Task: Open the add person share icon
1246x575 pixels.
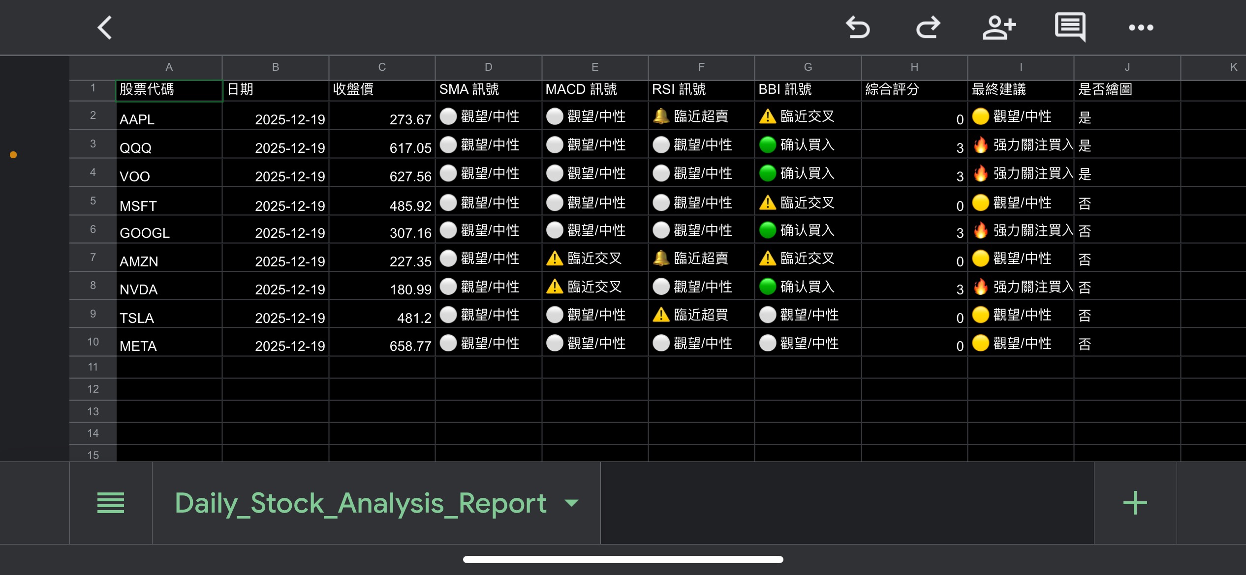Action: (x=999, y=28)
